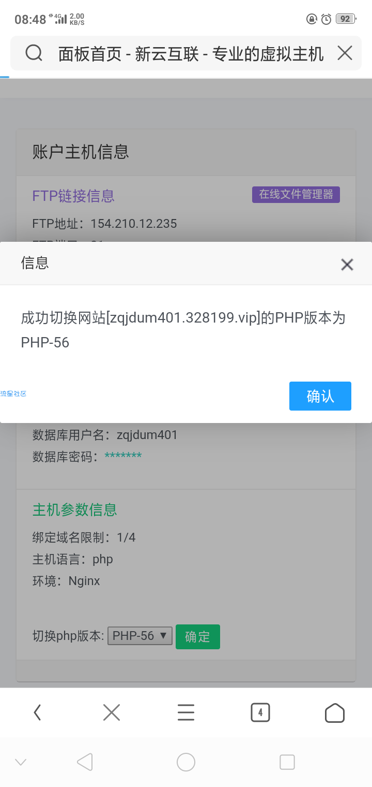Click the green 确定 button
372x787 pixels.
[x=198, y=636]
